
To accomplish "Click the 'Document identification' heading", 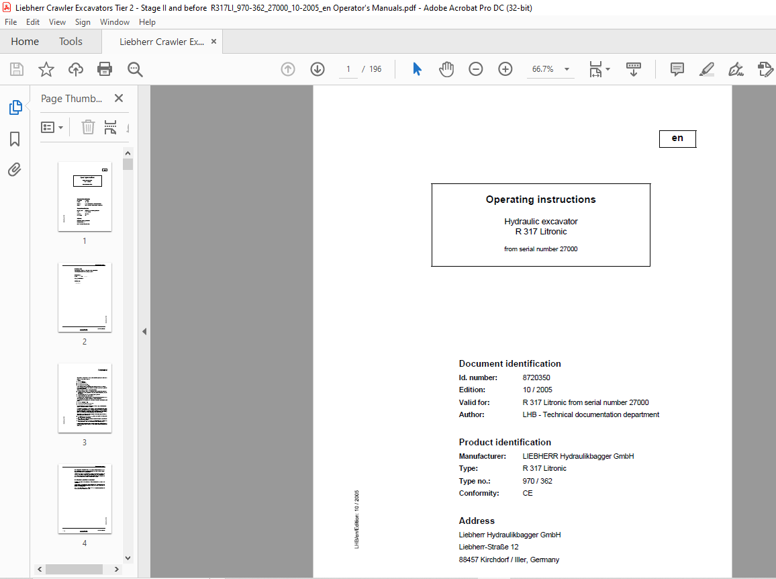I will coord(510,363).
